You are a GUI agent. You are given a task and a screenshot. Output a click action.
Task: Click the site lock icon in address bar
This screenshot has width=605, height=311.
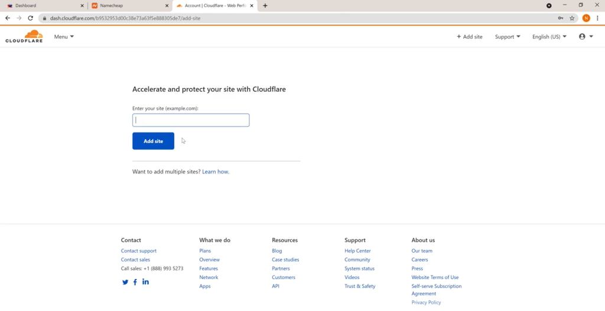[44, 18]
